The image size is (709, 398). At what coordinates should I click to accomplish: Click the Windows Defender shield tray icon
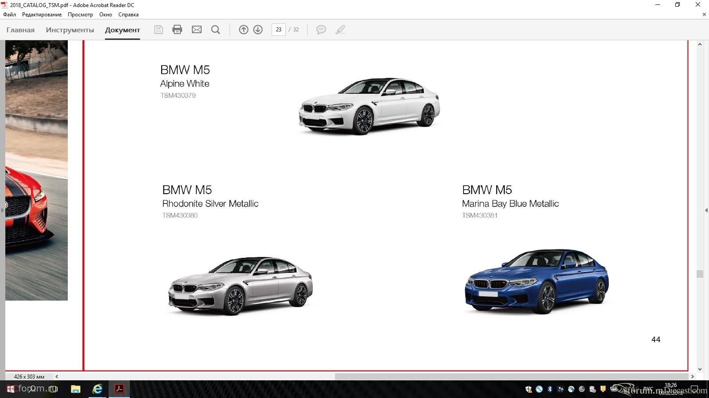point(529,389)
